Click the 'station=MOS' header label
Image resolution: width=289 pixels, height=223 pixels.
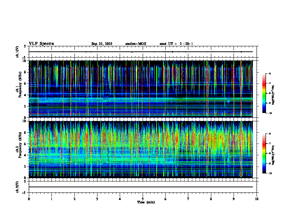(x=136, y=44)
